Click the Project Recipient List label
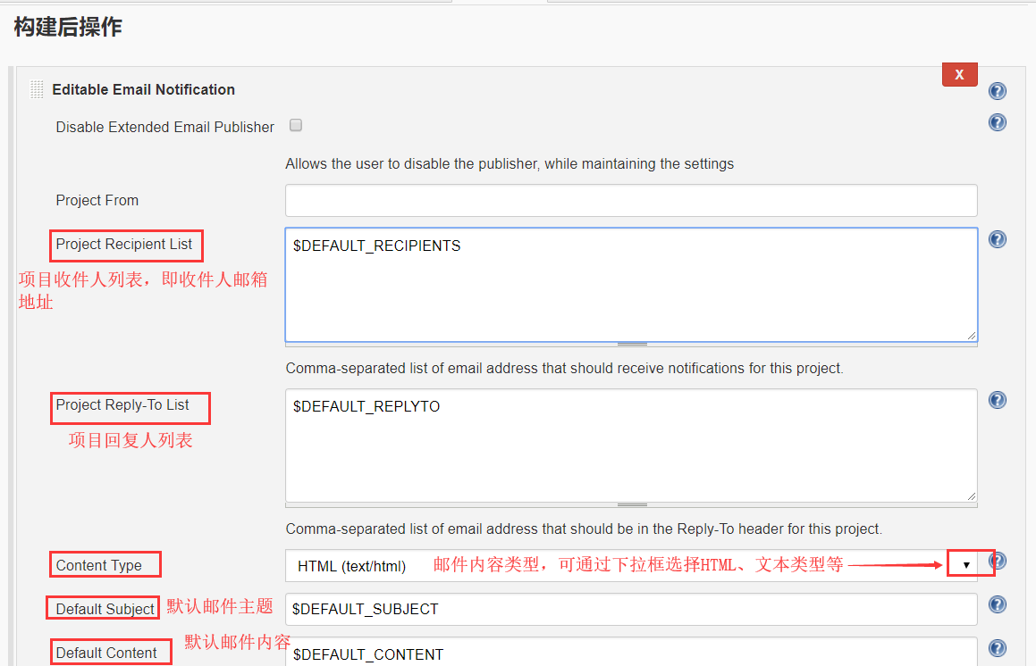Viewport: 1036px width, 666px height. [124, 245]
